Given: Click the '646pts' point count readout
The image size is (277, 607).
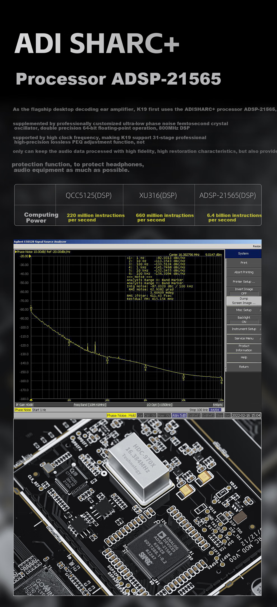Looking at the screenshot, I should click(x=218, y=405).
